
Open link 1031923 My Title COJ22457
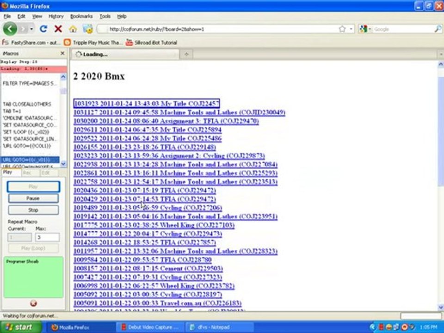(147, 103)
